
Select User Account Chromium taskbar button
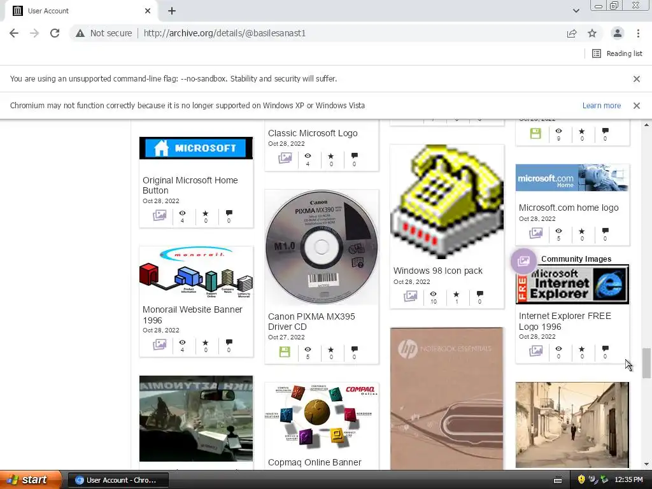(118, 480)
